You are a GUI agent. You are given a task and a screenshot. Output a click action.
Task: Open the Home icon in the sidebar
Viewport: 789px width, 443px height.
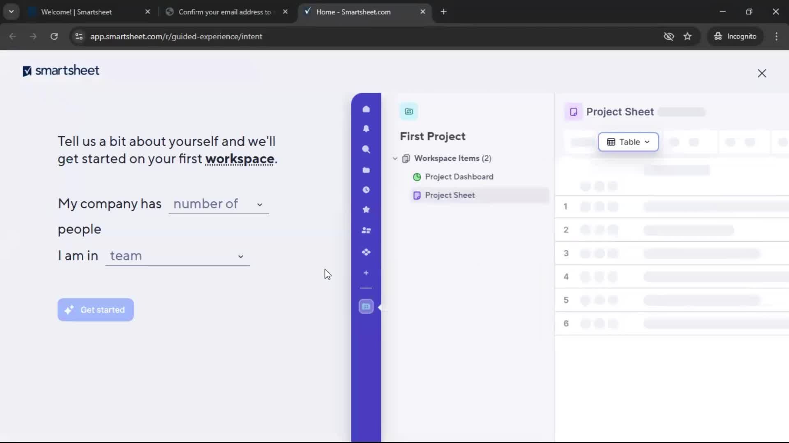pos(366,109)
